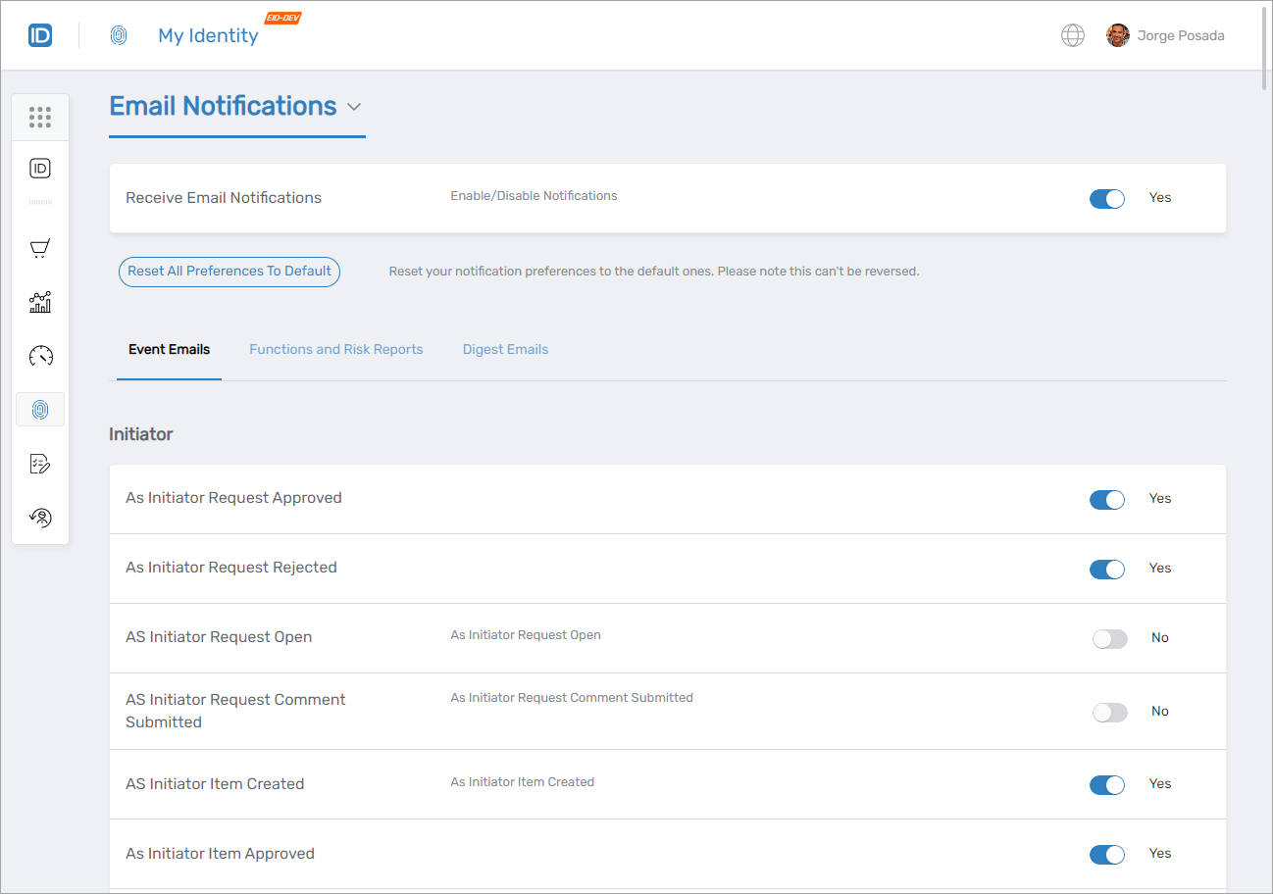Open the apps grid menu in sidebar
Image resolution: width=1273 pixels, height=894 pixels.
pos(40,117)
